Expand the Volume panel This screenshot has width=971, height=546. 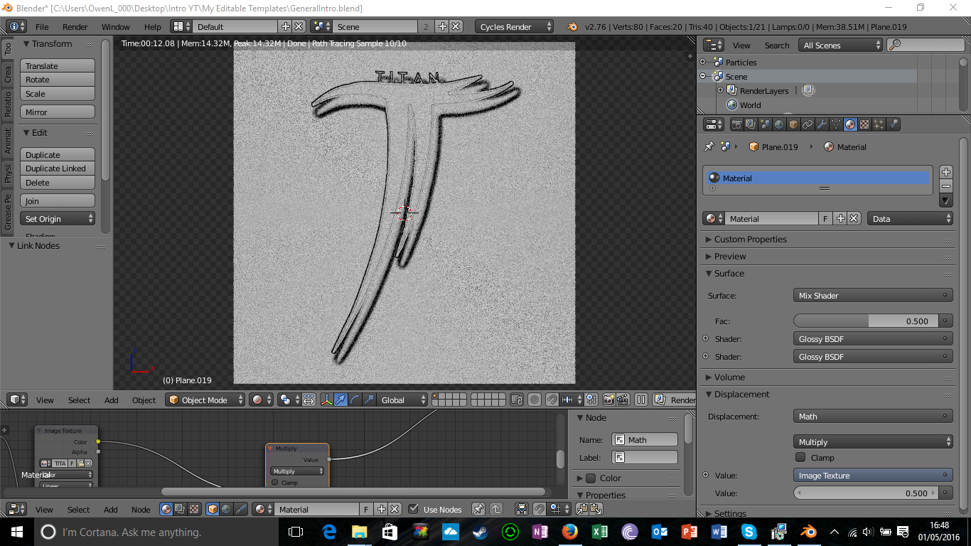point(729,378)
